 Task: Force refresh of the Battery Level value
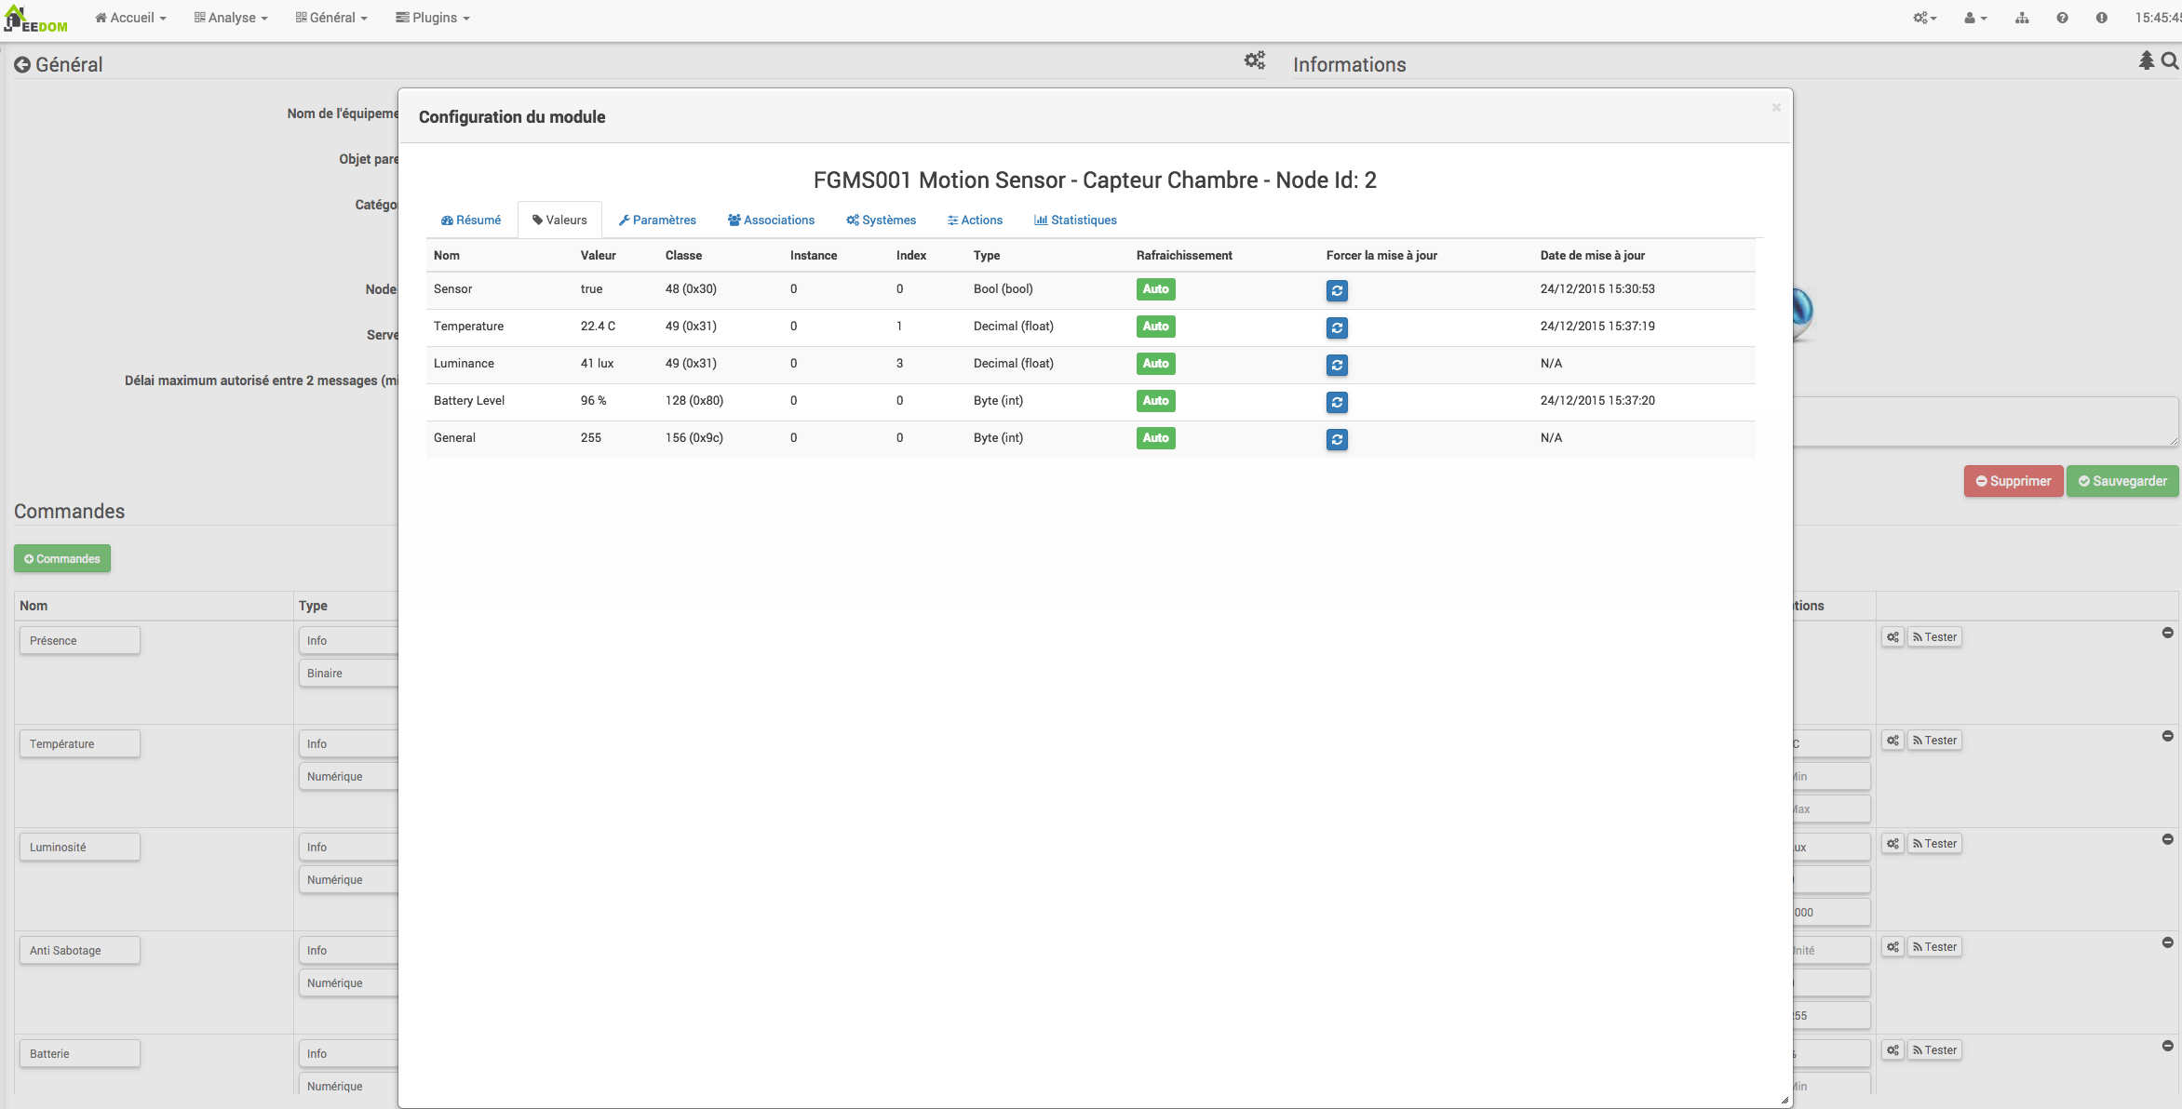(1337, 402)
